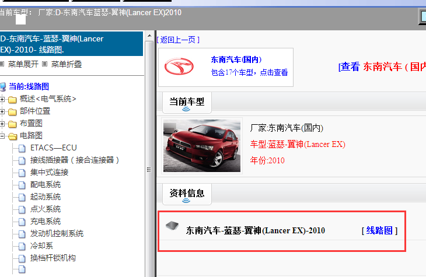Screen dimensions: 426x277
Task: Click the red Soueast Motor logo
Action: (179, 66)
